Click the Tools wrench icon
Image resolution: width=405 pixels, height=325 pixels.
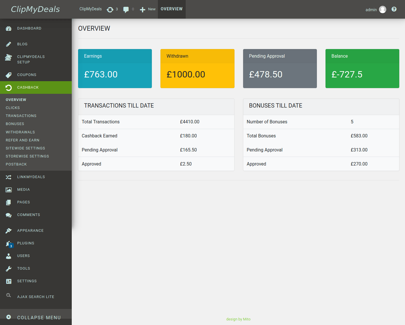click(x=9, y=268)
